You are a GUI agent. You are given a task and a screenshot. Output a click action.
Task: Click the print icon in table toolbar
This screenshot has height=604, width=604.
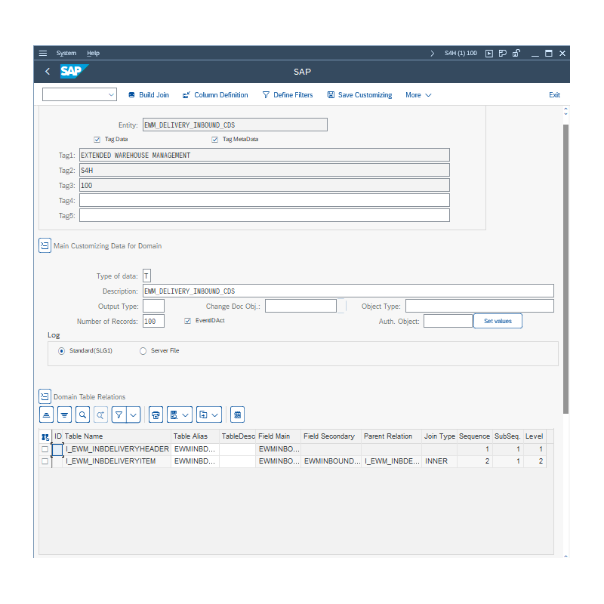click(156, 414)
